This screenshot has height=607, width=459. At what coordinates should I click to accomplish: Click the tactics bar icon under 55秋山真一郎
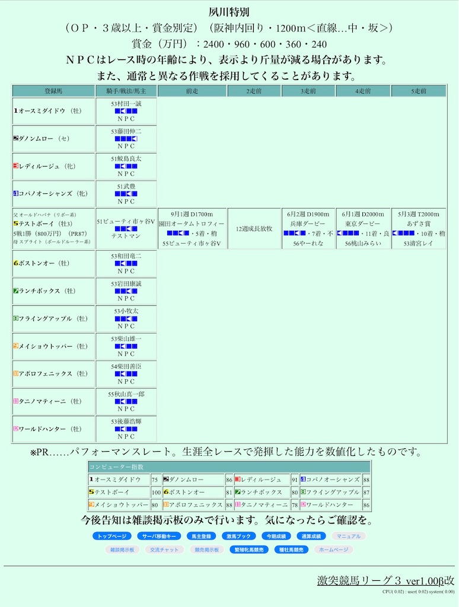point(126,401)
